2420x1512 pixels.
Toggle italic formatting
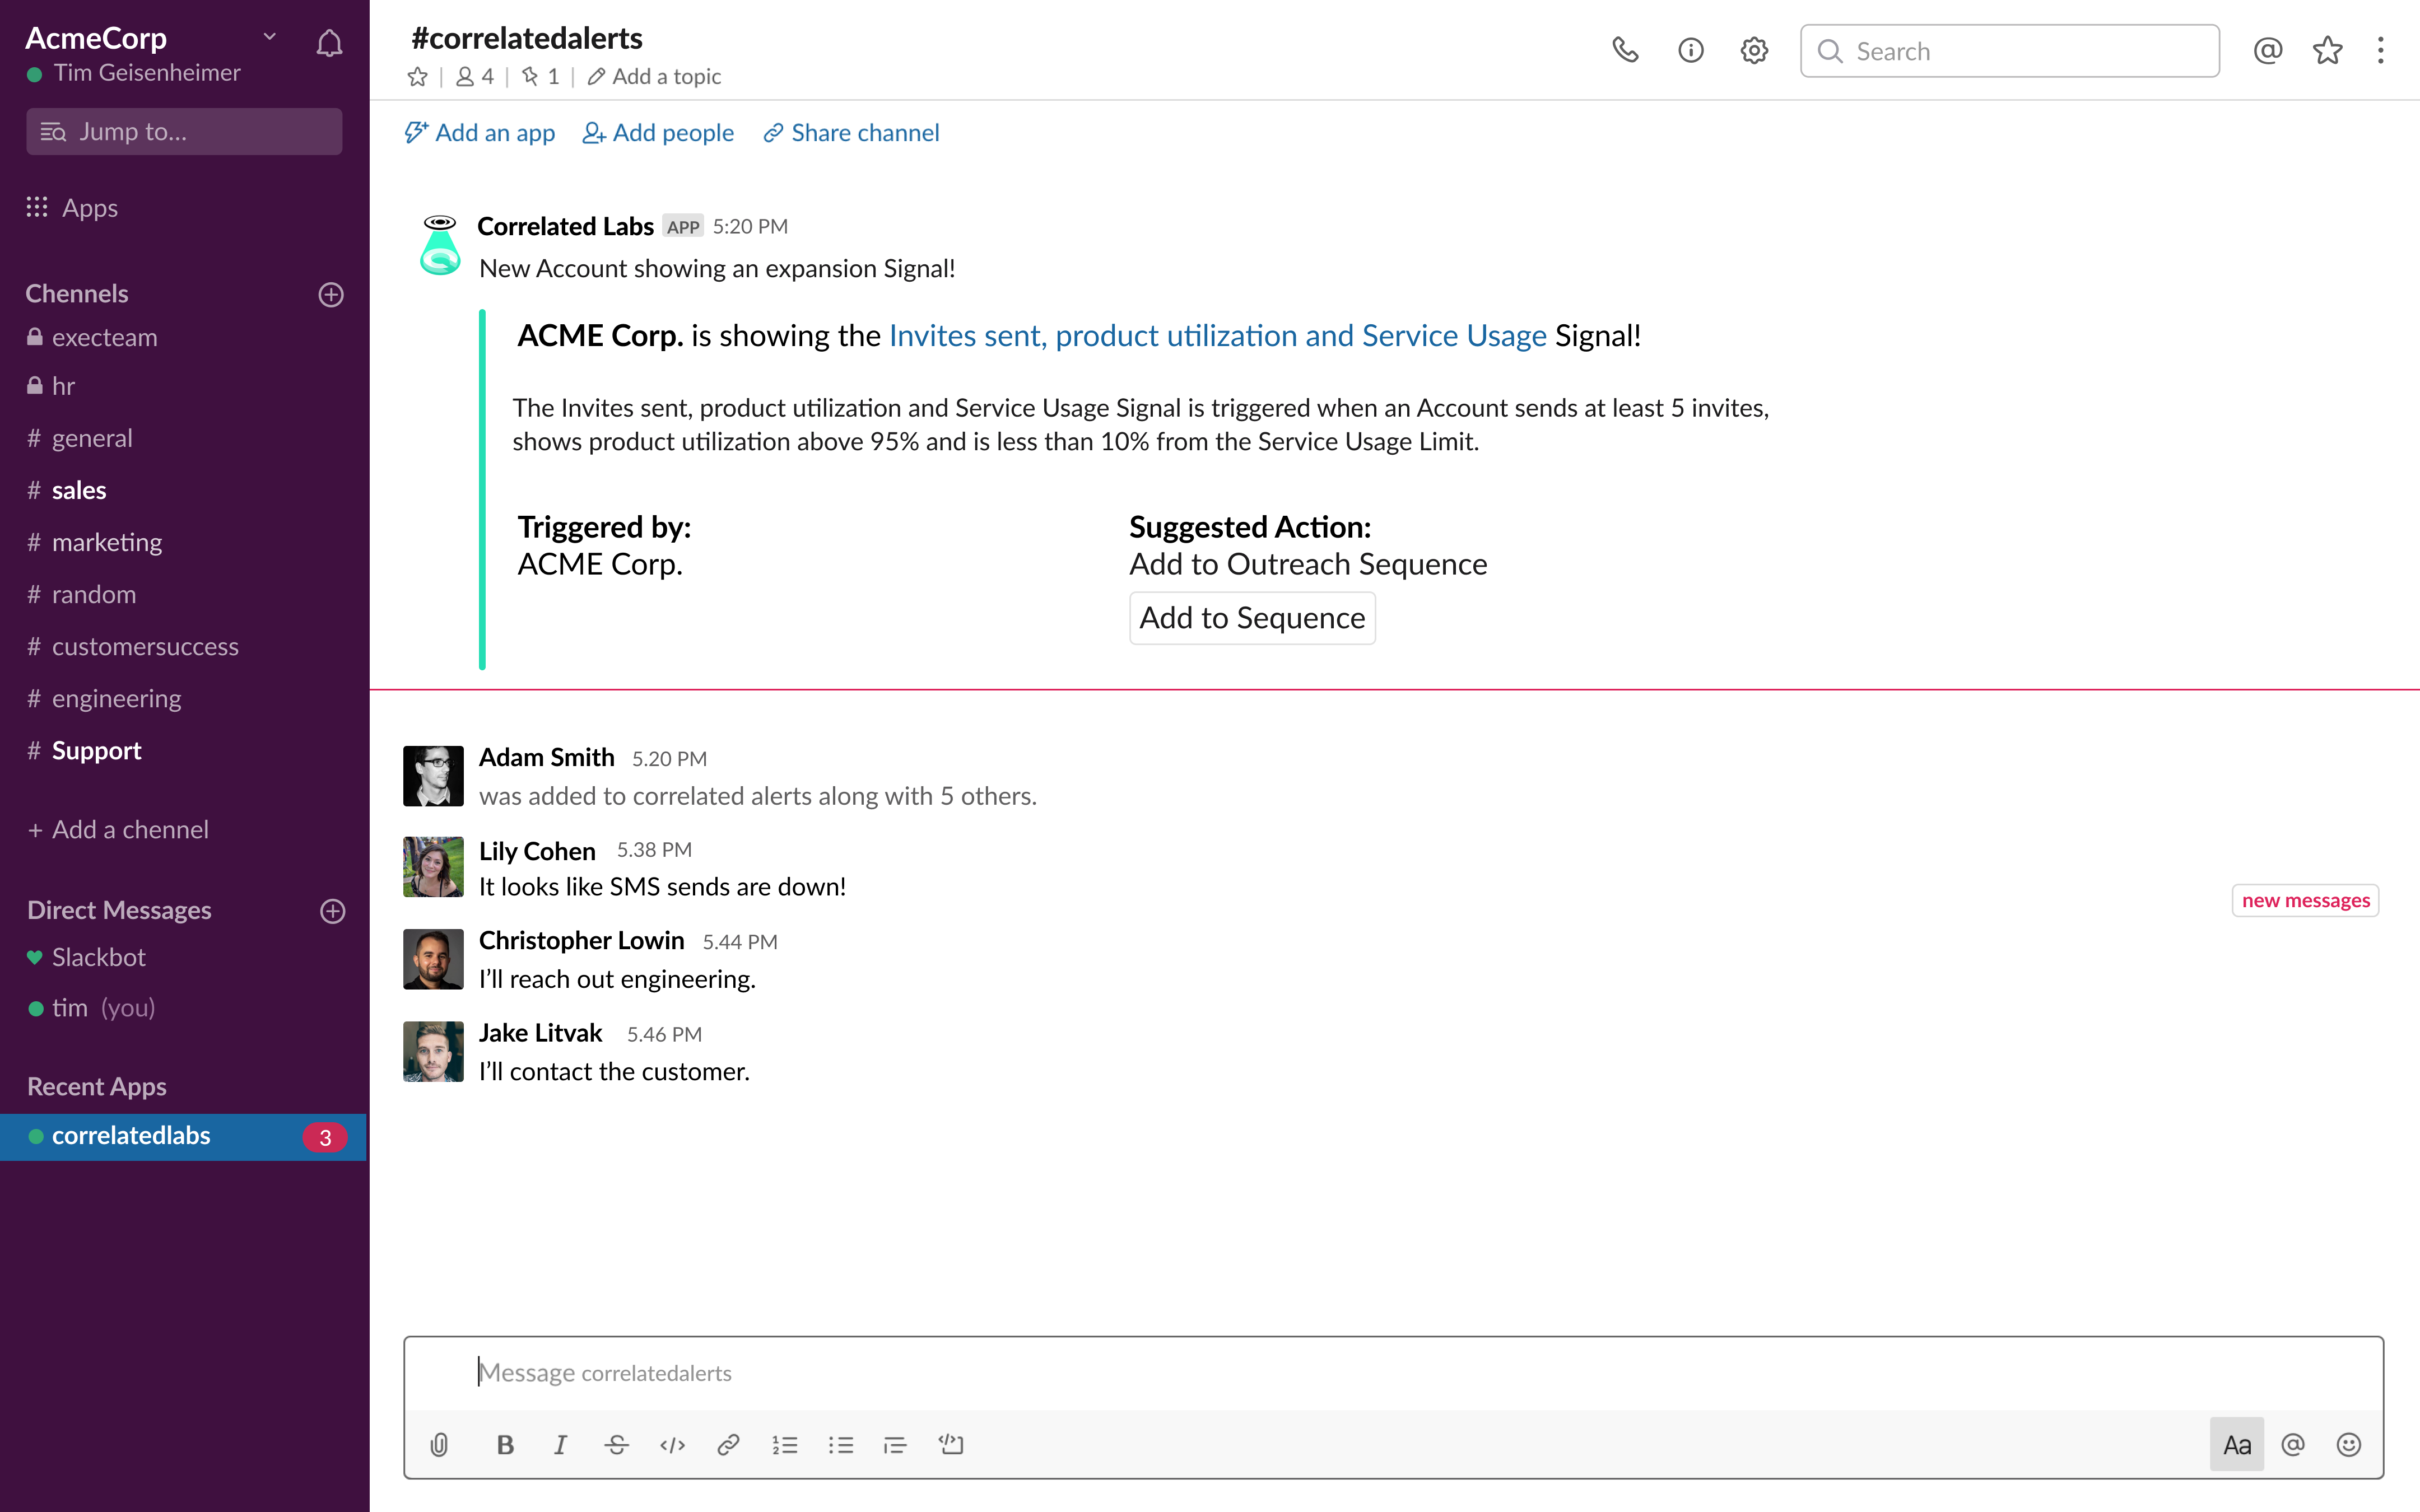pos(561,1444)
